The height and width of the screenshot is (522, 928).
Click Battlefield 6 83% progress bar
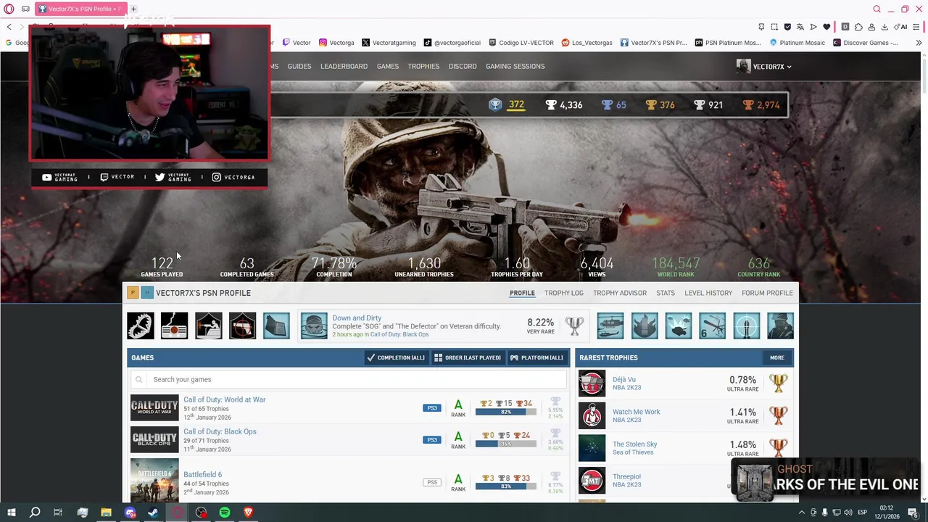point(506,486)
